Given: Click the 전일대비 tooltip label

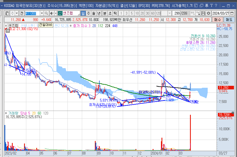Looking at the screenshot, I should [46, 25].
